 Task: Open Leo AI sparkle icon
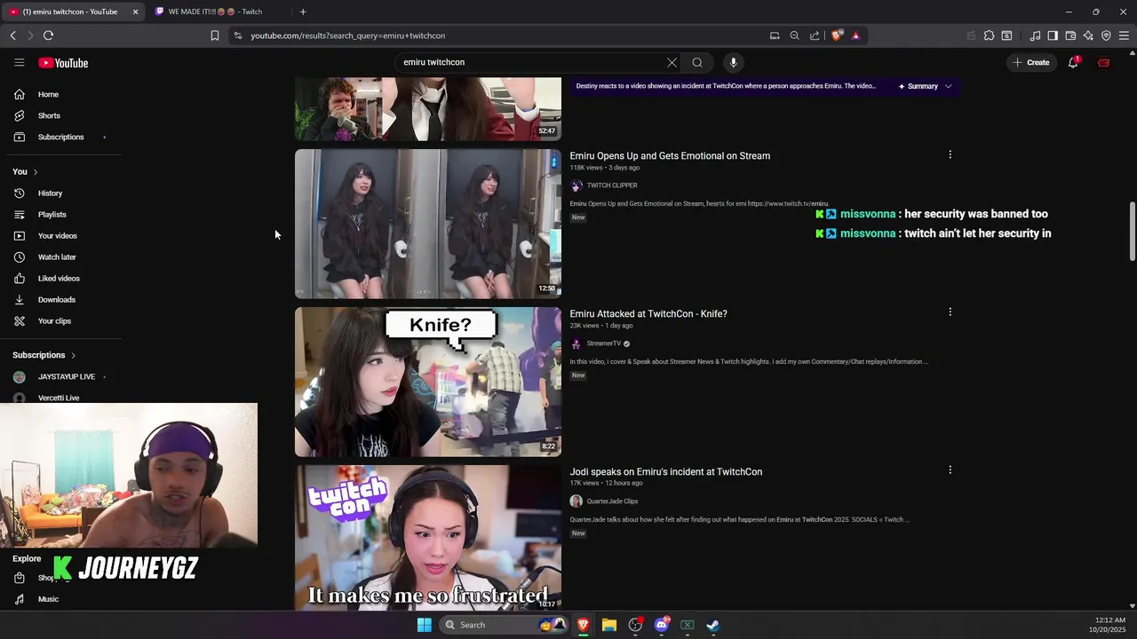[1088, 35]
